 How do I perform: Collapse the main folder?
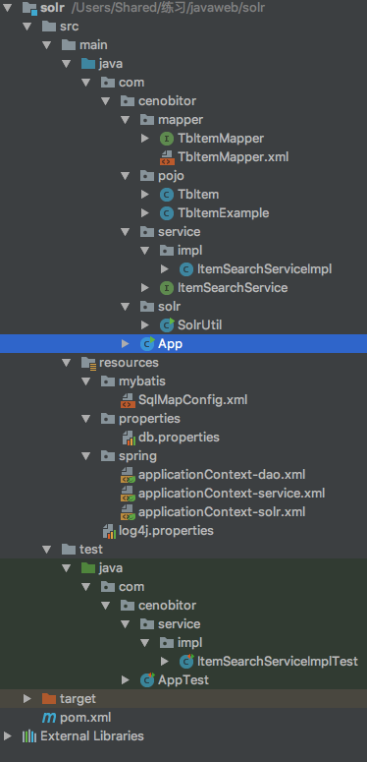[46, 45]
